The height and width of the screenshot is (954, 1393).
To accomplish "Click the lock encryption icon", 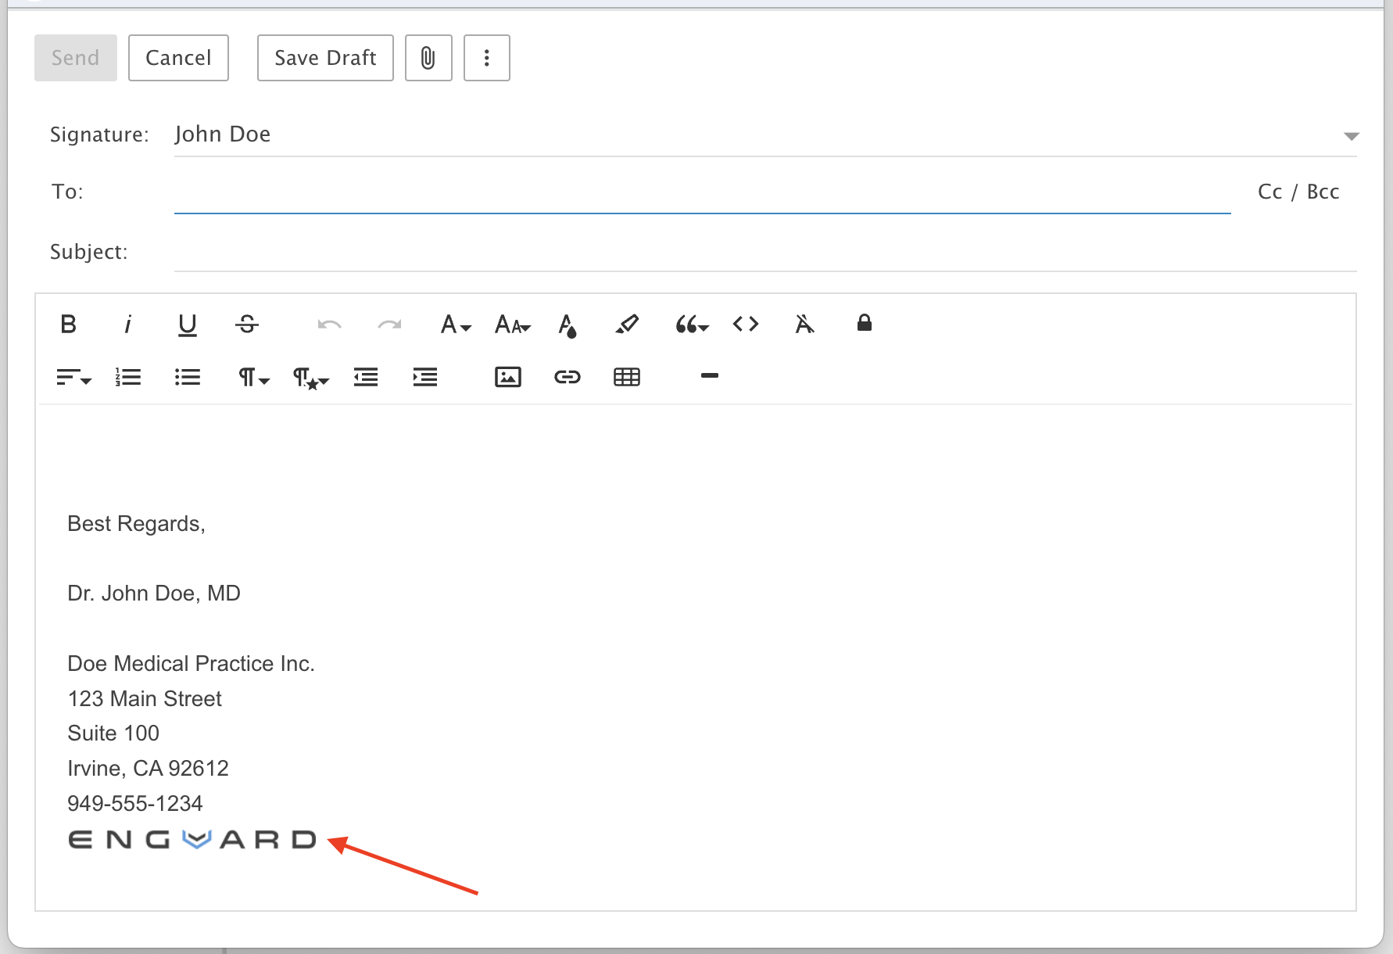I will pyautogui.click(x=864, y=323).
